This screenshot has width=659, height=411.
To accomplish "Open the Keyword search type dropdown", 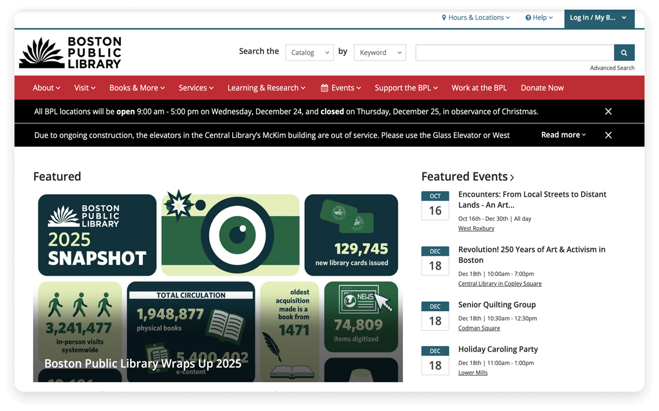I will [379, 53].
